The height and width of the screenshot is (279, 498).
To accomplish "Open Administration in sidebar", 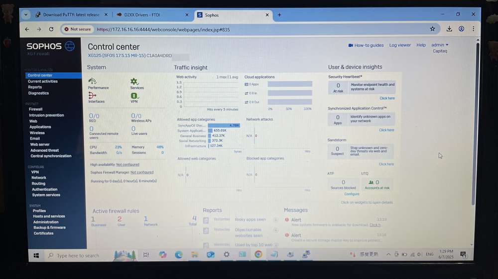I will tap(46, 222).
